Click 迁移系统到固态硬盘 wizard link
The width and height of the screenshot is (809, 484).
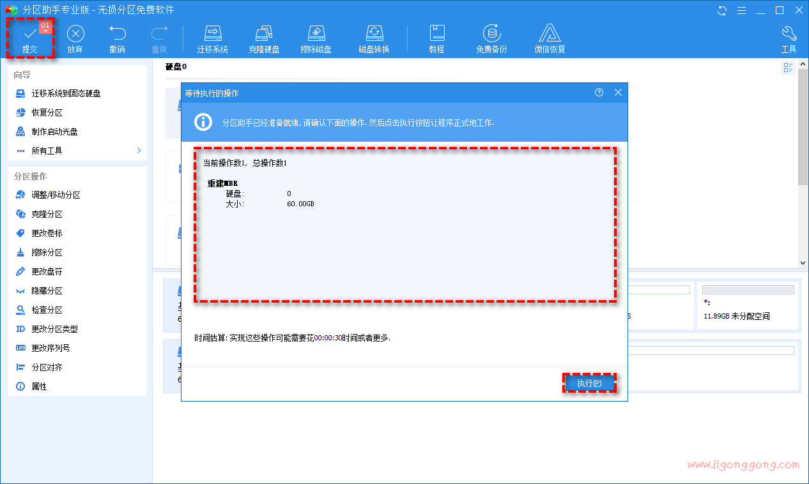click(66, 93)
